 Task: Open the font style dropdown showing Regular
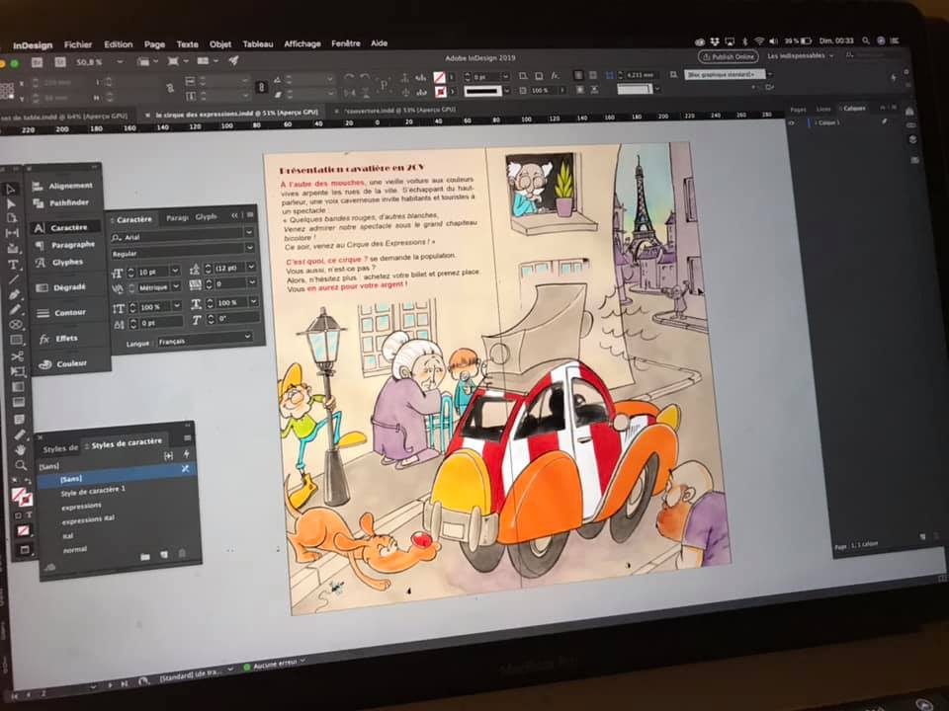pyautogui.click(x=249, y=248)
